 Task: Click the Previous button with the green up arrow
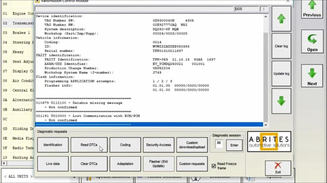pyautogui.click(x=312, y=9)
